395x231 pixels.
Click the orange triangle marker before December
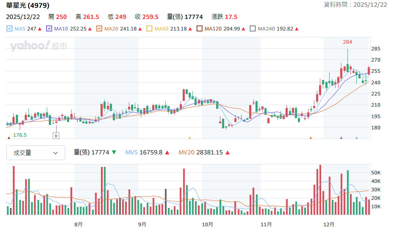point(311,138)
